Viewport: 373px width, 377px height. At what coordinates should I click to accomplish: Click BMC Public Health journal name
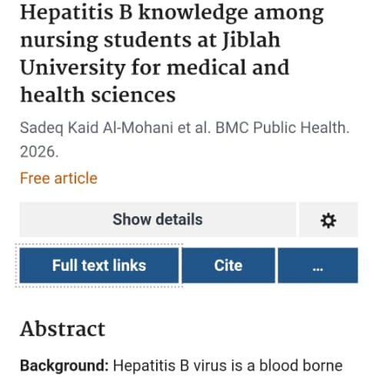pyautogui.click(x=282, y=128)
